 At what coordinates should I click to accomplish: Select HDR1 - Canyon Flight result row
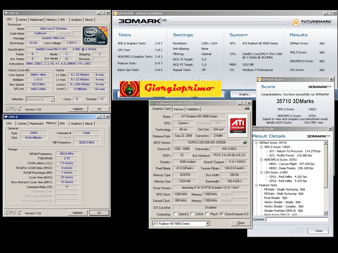(x=292, y=164)
